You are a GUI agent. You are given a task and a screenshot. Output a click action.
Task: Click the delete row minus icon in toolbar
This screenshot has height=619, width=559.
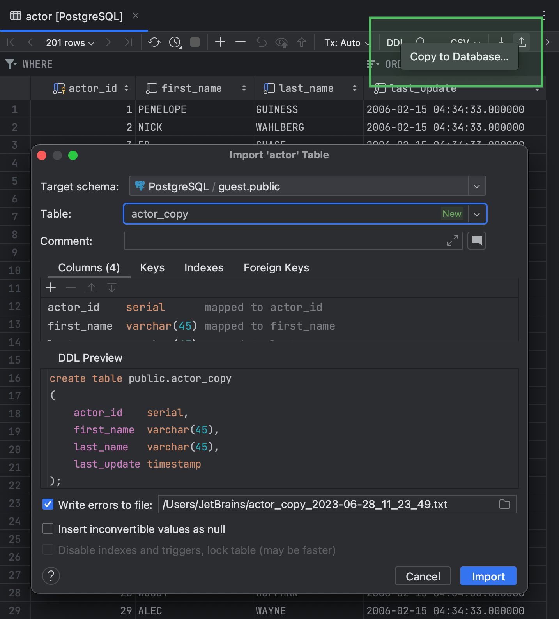pos(241,42)
